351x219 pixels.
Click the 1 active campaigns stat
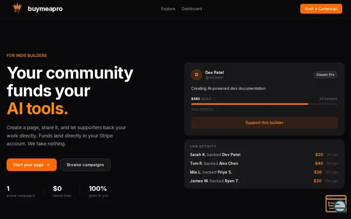click(x=21, y=191)
